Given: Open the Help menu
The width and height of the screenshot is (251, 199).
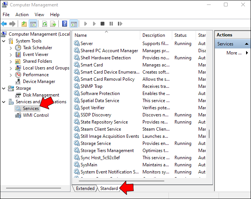Looking at the screenshot, I should [55, 15].
